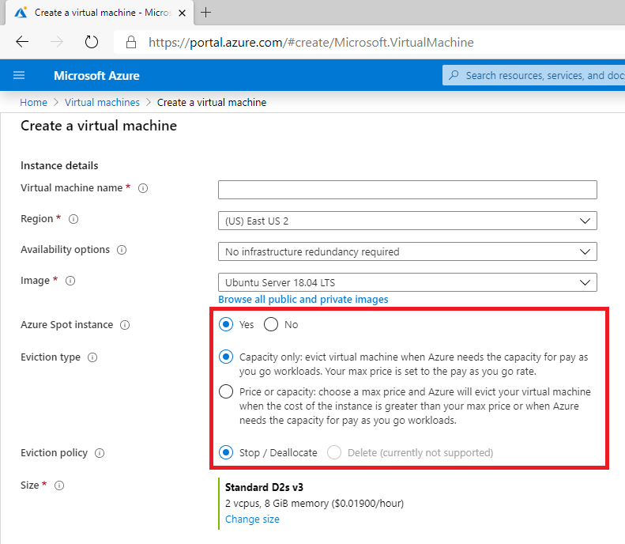Screen dimensions: 625x544
Task: Click the Instance details heading
Action: click(x=59, y=165)
